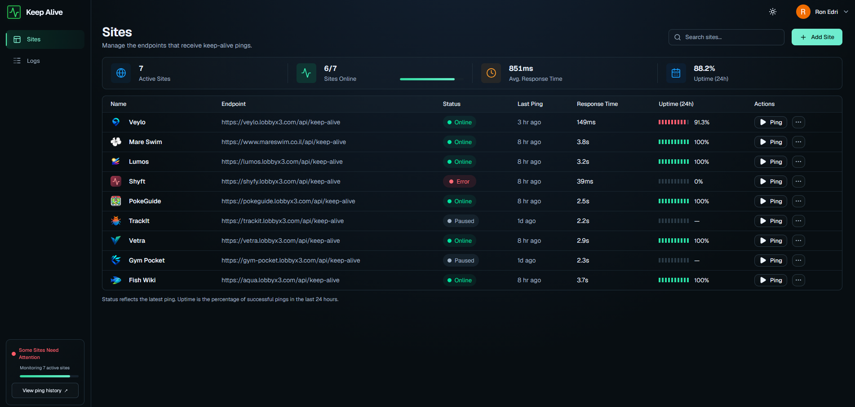Open the Sites section in sidebar
Image resolution: width=855 pixels, height=407 pixels.
(45, 39)
